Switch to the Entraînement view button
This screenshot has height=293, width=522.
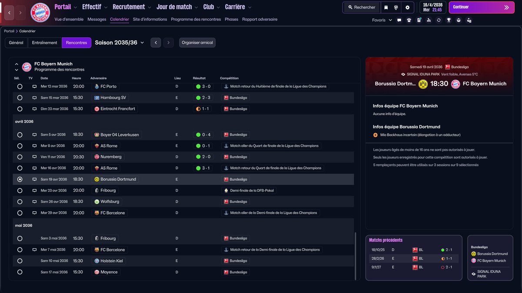pyautogui.click(x=45, y=43)
